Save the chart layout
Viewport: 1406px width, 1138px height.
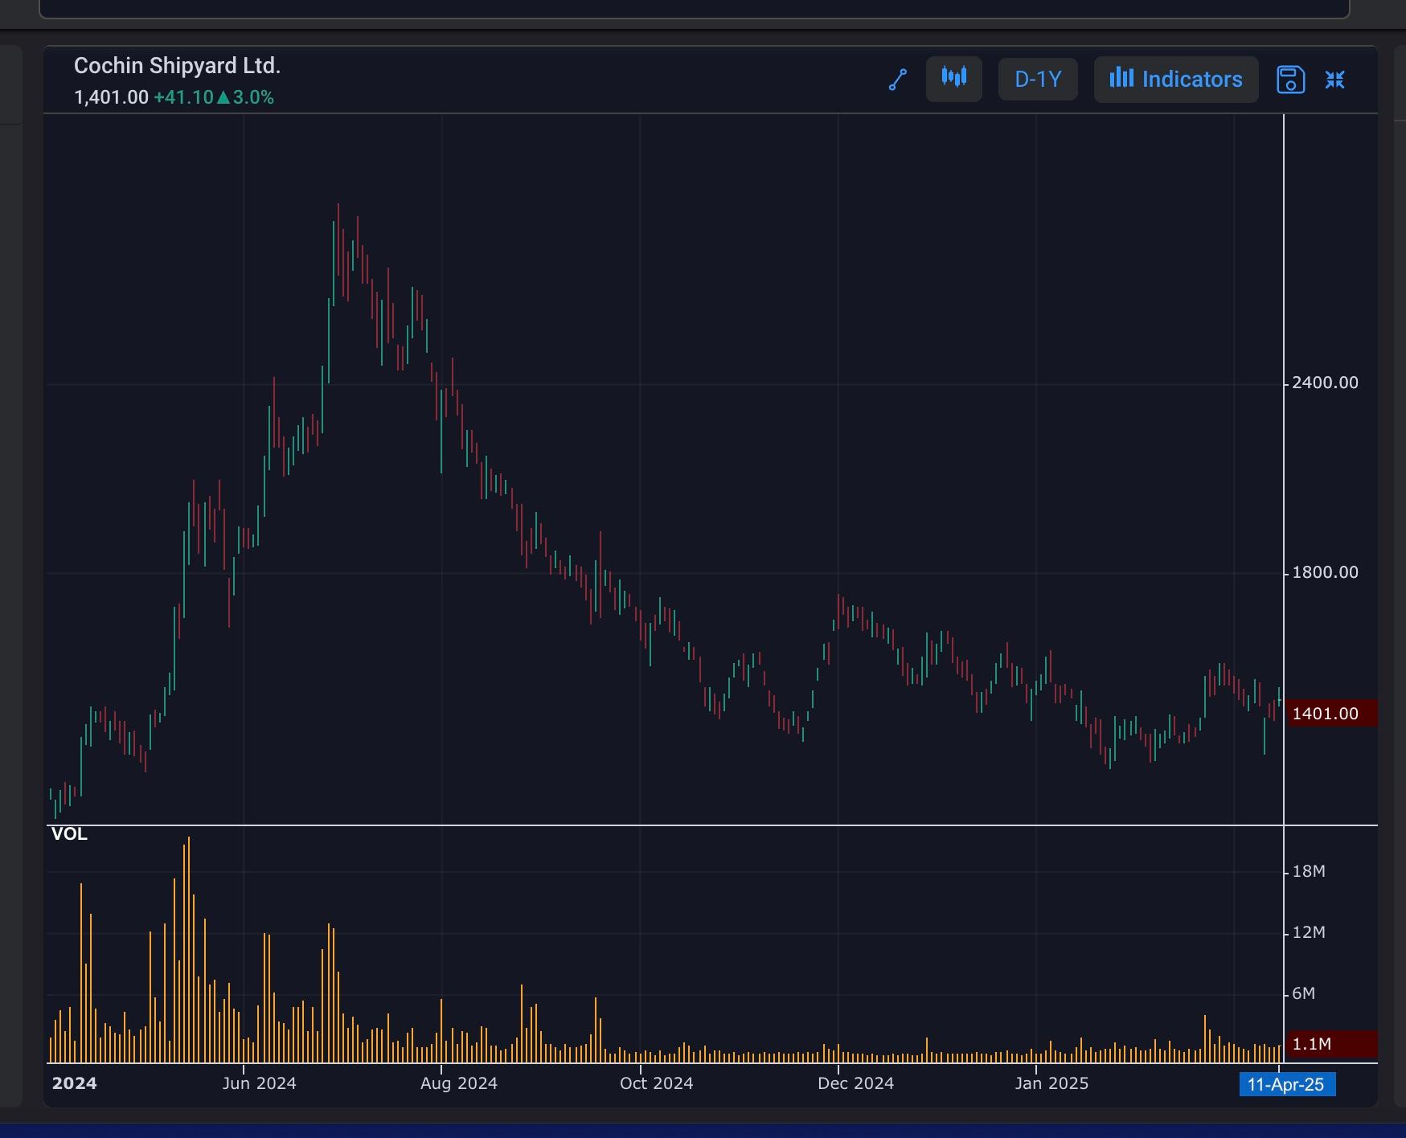(1290, 80)
